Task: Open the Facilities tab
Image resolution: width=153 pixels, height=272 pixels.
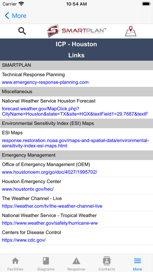Action: pyautogui.click(x=15, y=264)
